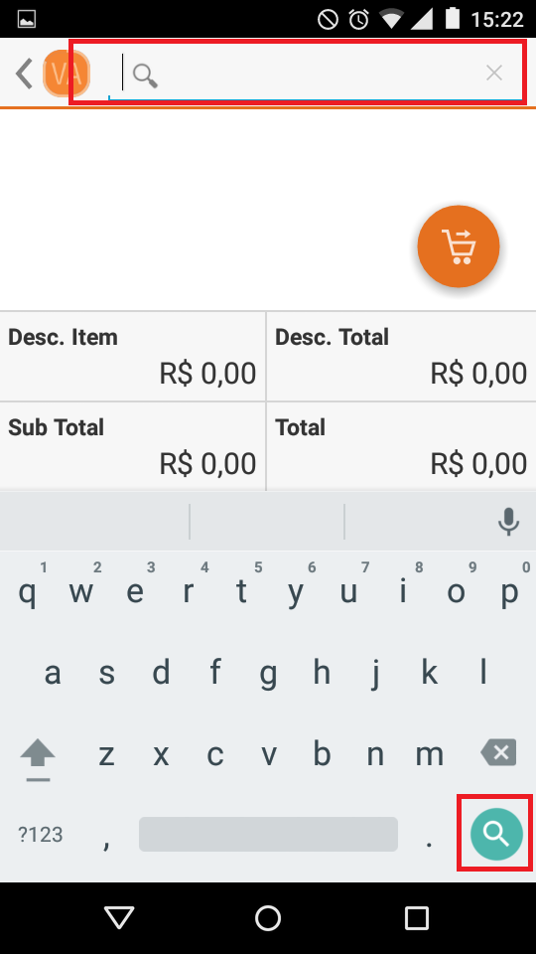
Task: Tap the Desc. Item value cell
Action: click(132, 357)
